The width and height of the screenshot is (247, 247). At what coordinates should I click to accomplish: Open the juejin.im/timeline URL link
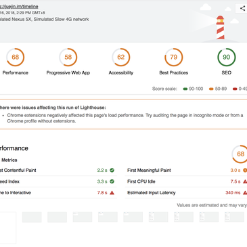[x=19, y=7]
